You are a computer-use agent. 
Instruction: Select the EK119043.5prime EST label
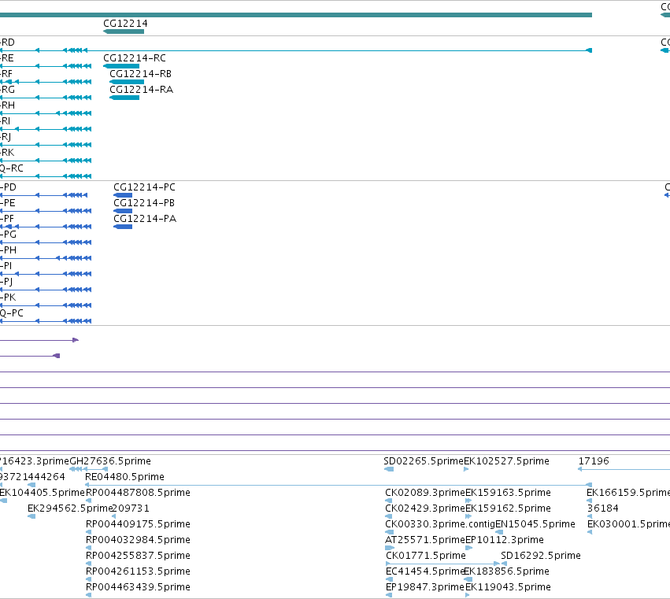coord(508,587)
